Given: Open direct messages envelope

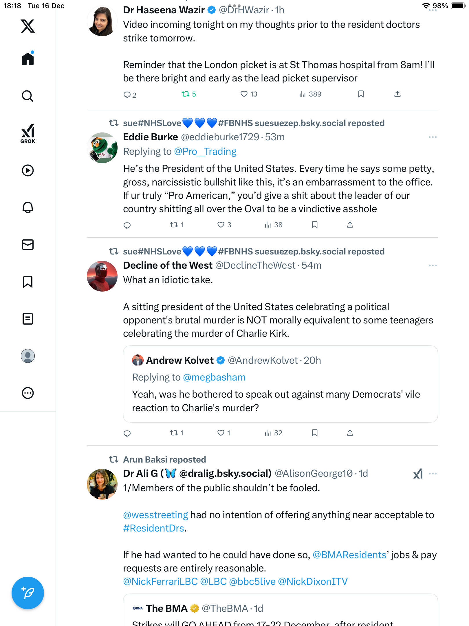Looking at the screenshot, I should [x=28, y=245].
